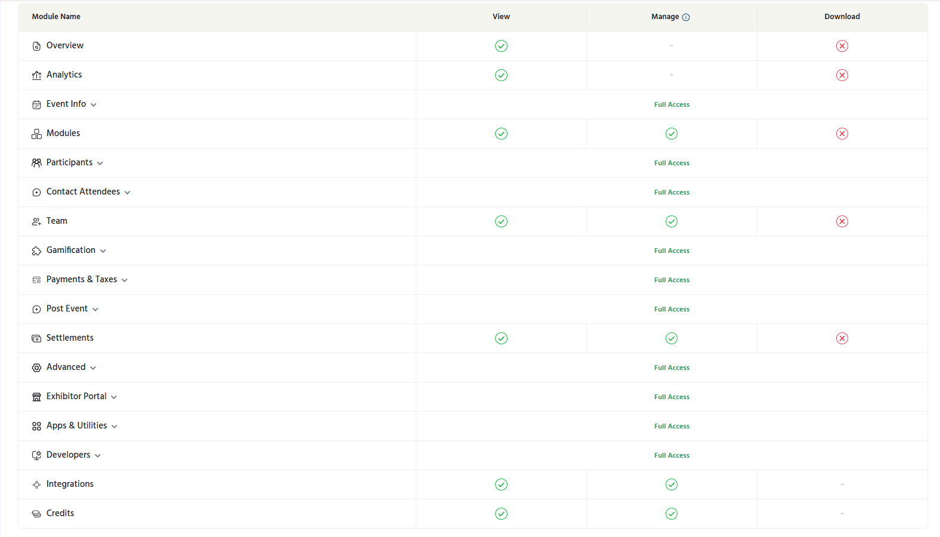Viewport: 940px width, 537px height.
Task: Click the Contact Attendees icon
Action: (x=36, y=192)
